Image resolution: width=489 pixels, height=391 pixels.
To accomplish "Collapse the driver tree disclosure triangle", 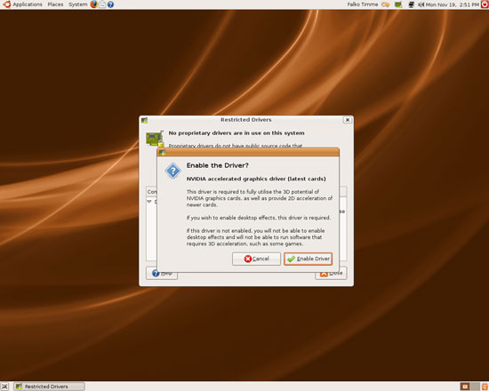I will pos(149,202).
